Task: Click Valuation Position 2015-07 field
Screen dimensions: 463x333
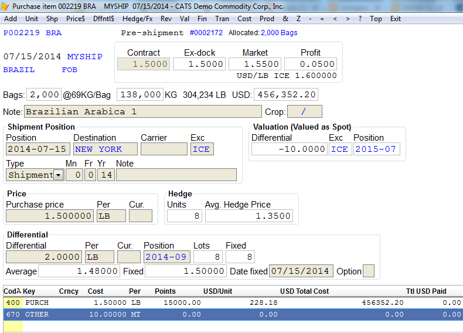Action: [x=377, y=149]
